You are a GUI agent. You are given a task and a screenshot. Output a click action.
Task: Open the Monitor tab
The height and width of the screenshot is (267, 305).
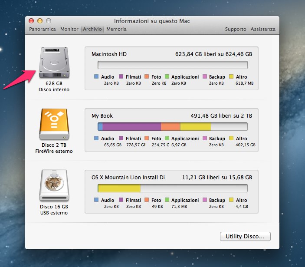pos(69,29)
